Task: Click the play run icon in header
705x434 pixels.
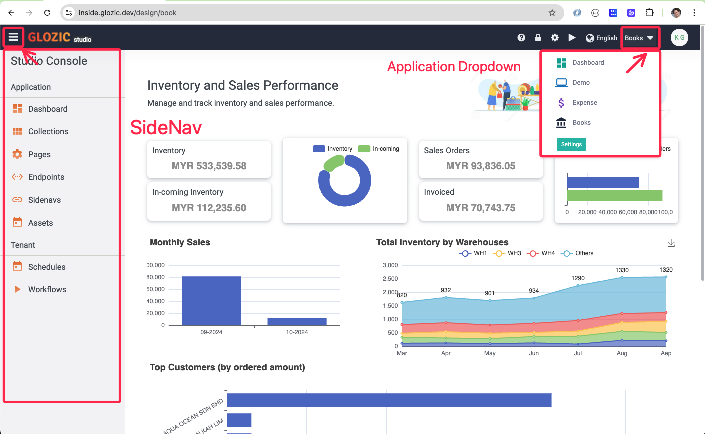Action: (x=572, y=38)
